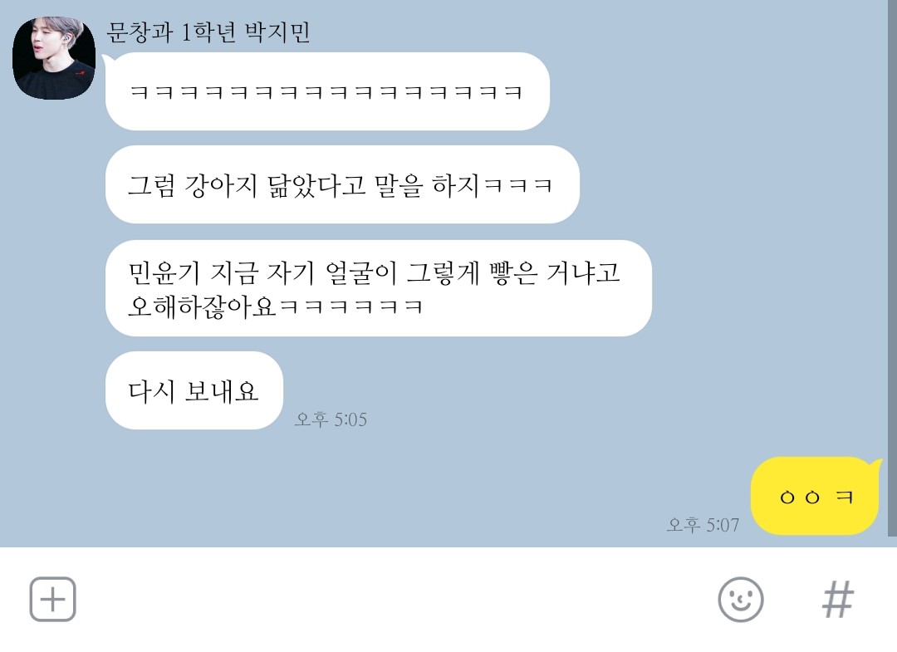This screenshot has width=897, height=652.
Task: Select the 다시 보내요 message bubble
Action: tap(194, 390)
